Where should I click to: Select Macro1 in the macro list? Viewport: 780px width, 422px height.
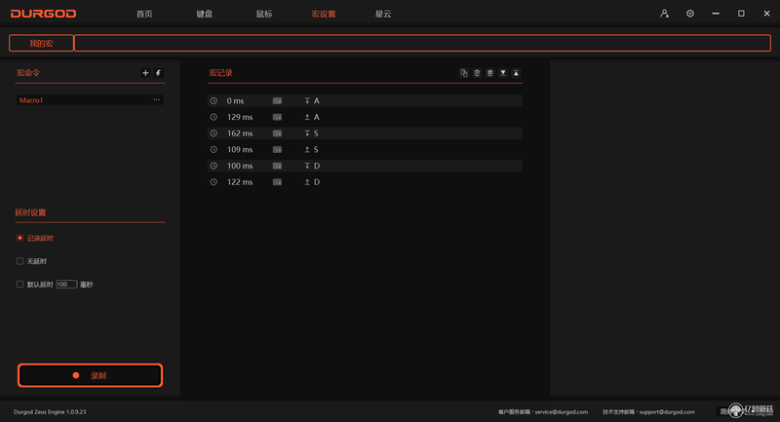90,100
